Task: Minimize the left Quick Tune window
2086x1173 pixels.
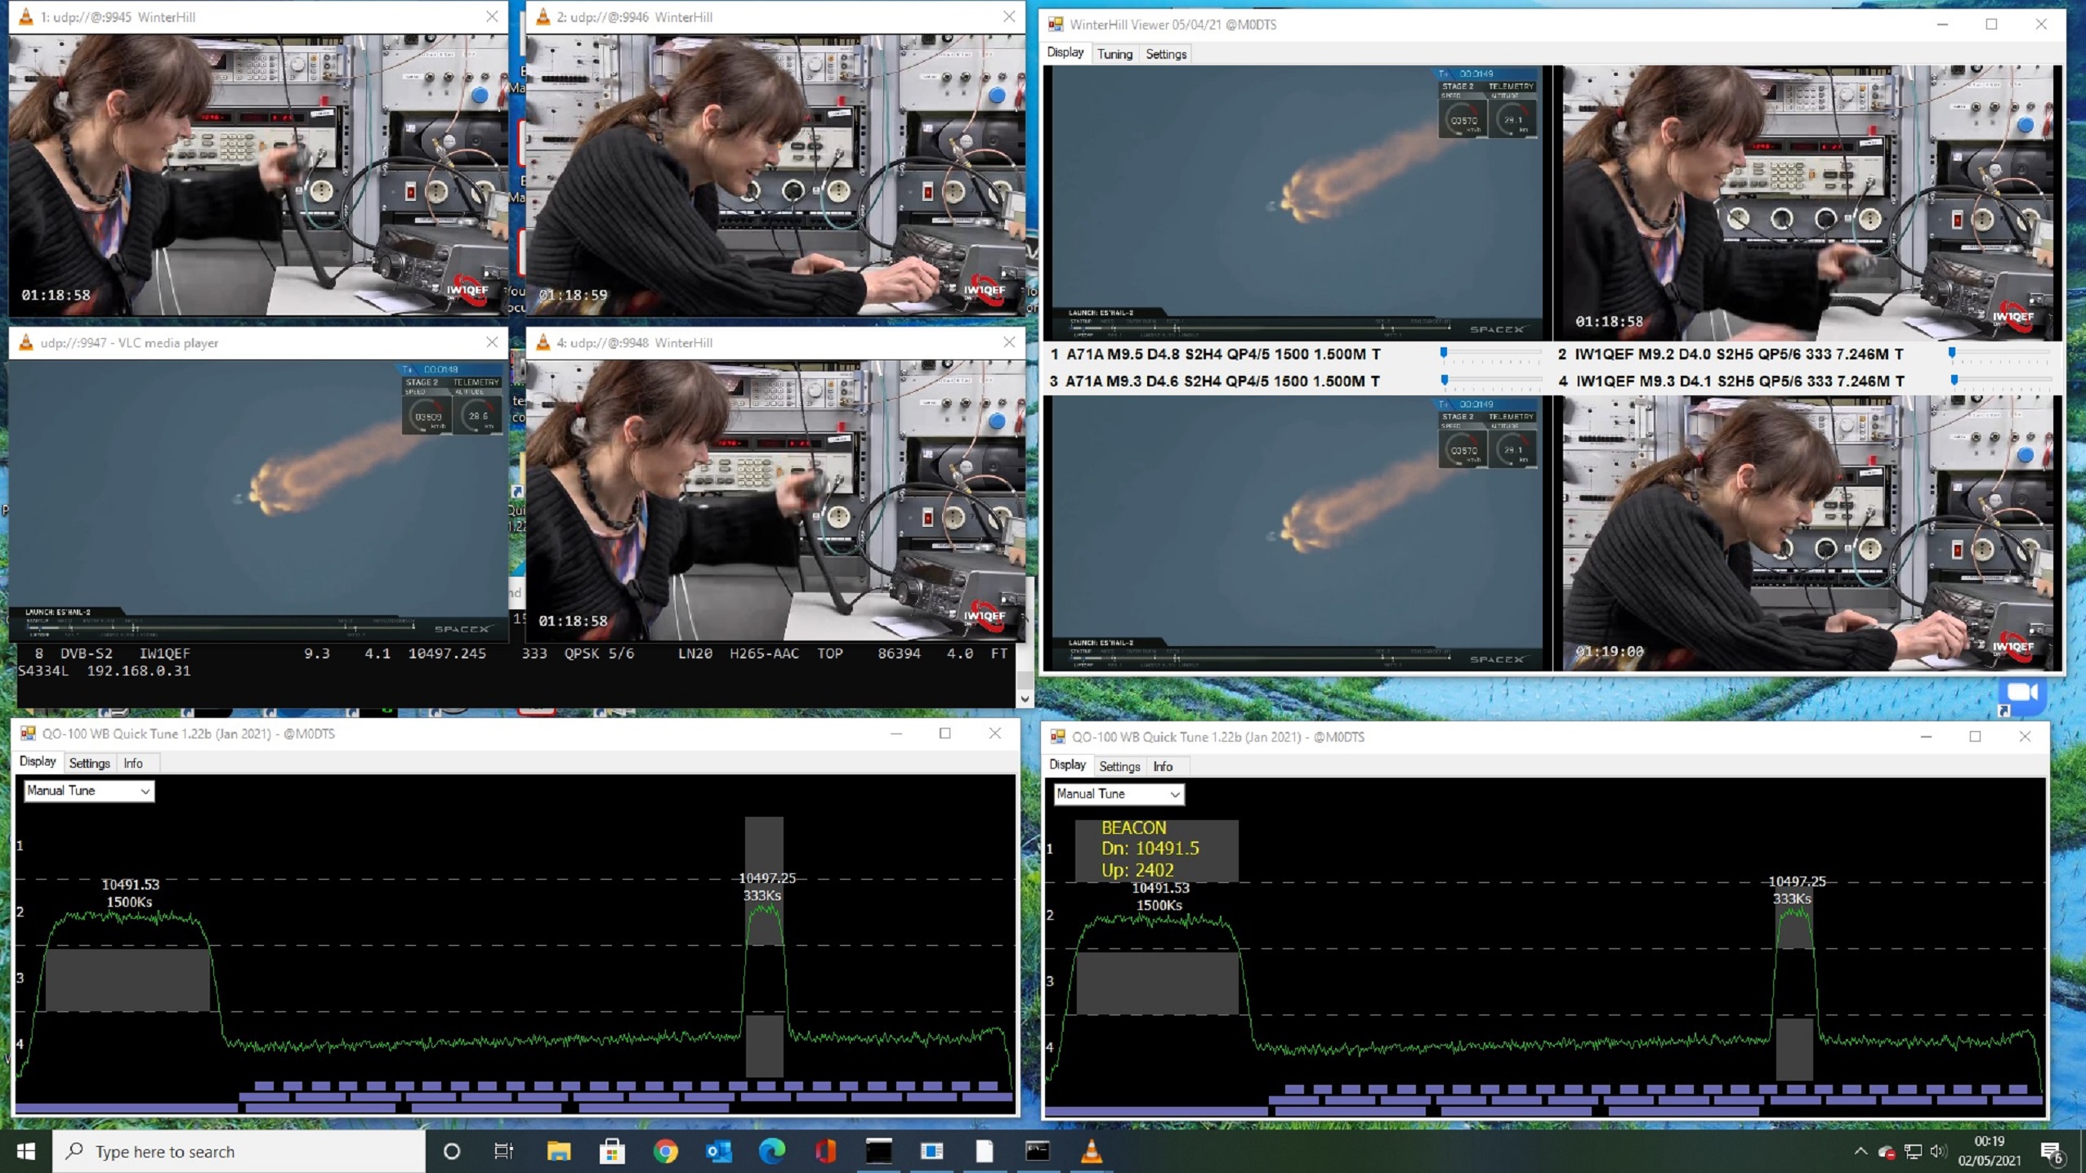Action: (x=896, y=734)
